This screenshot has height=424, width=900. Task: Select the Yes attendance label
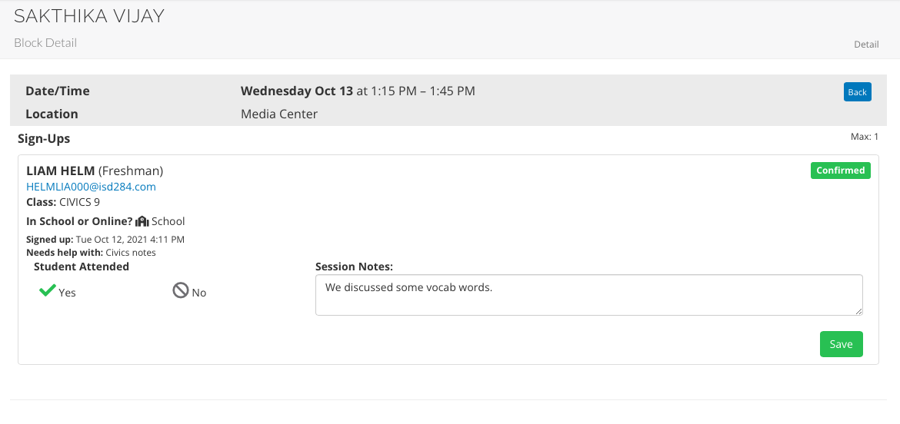67,293
